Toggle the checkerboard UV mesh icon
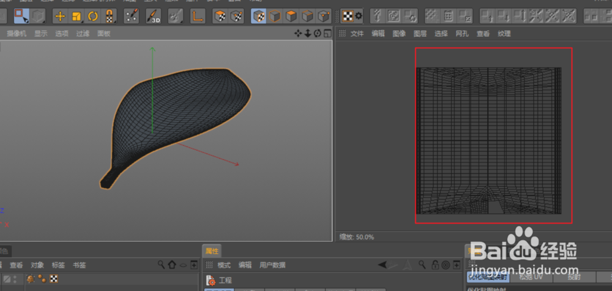This screenshot has width=612, height=291. coord(348,16)
